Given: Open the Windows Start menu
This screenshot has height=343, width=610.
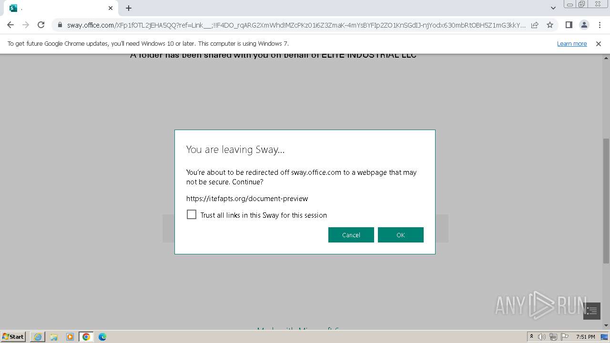Looking at the screenshot, I should point(13,337).
